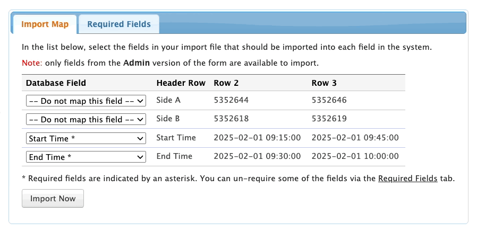Select the 2025-02-01 09:15:00 start time value

tap(257, 138)
